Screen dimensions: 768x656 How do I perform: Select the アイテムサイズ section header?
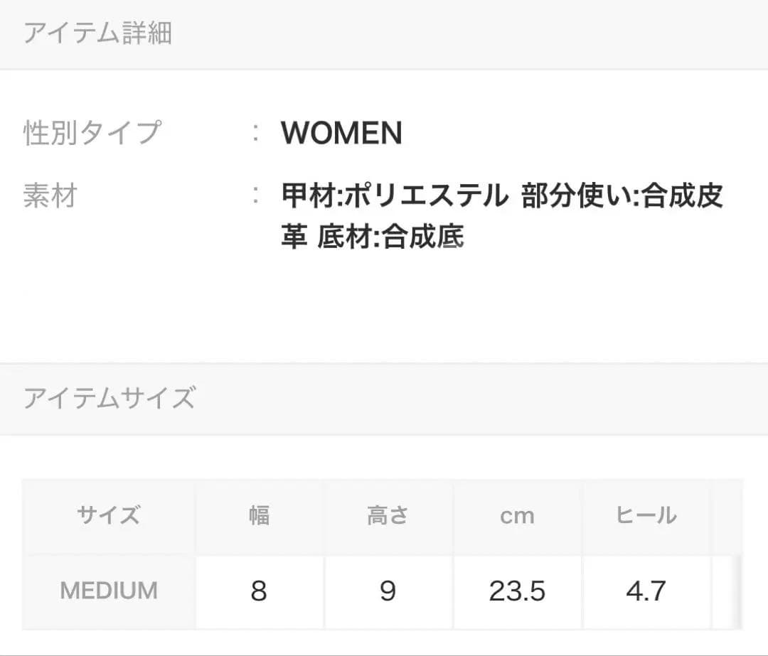click(110, 397)
